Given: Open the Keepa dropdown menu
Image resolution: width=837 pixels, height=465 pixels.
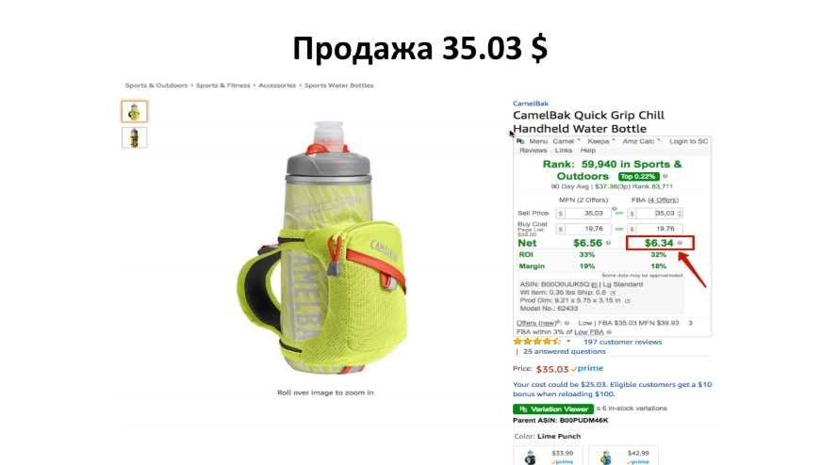Looking at the screenshot, I should coord(601,141).
